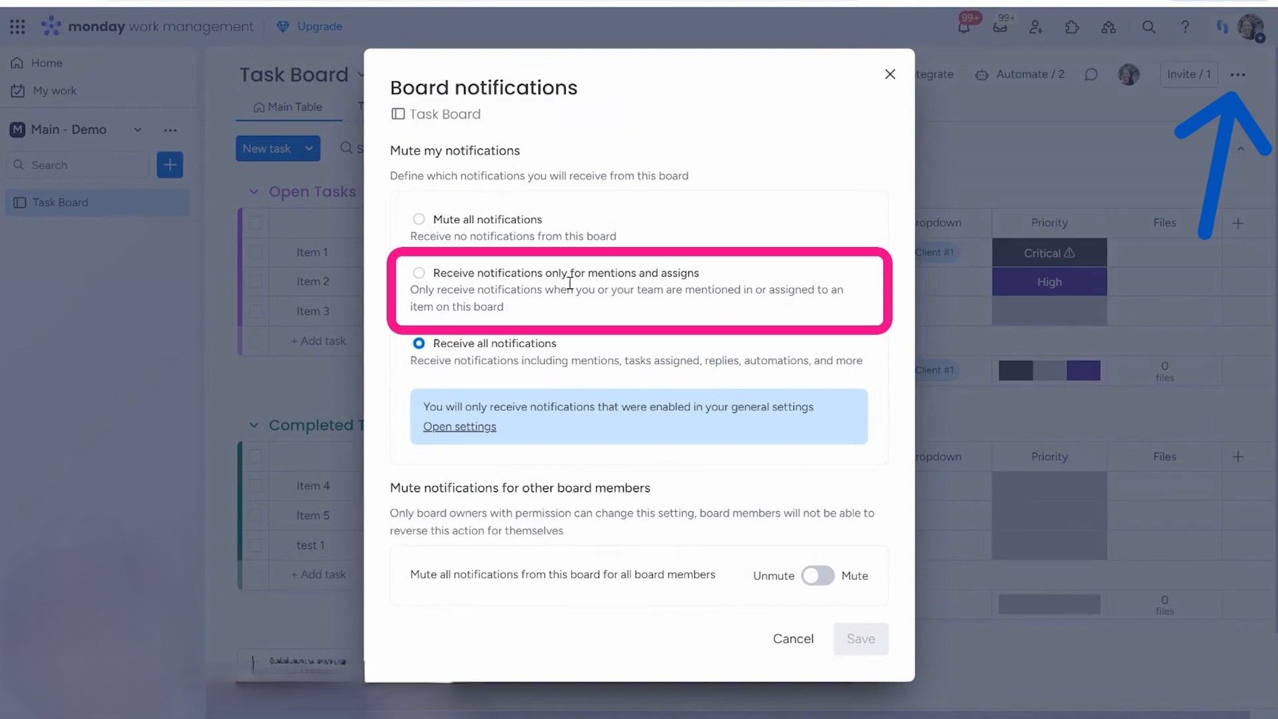
Task: Open the Home menu item
Action: pos(47,63)
